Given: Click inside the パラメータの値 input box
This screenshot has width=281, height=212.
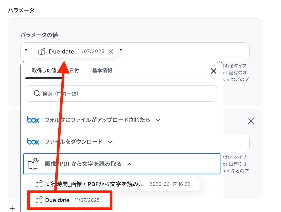Looking at the screenshot, I should [135, 52].
